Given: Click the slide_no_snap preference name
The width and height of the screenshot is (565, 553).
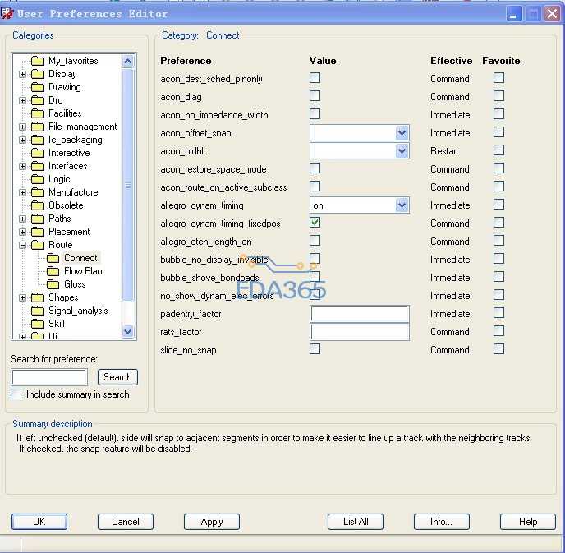Looking at the screenshot, I should pyautogui.click(x=188, y=350).
